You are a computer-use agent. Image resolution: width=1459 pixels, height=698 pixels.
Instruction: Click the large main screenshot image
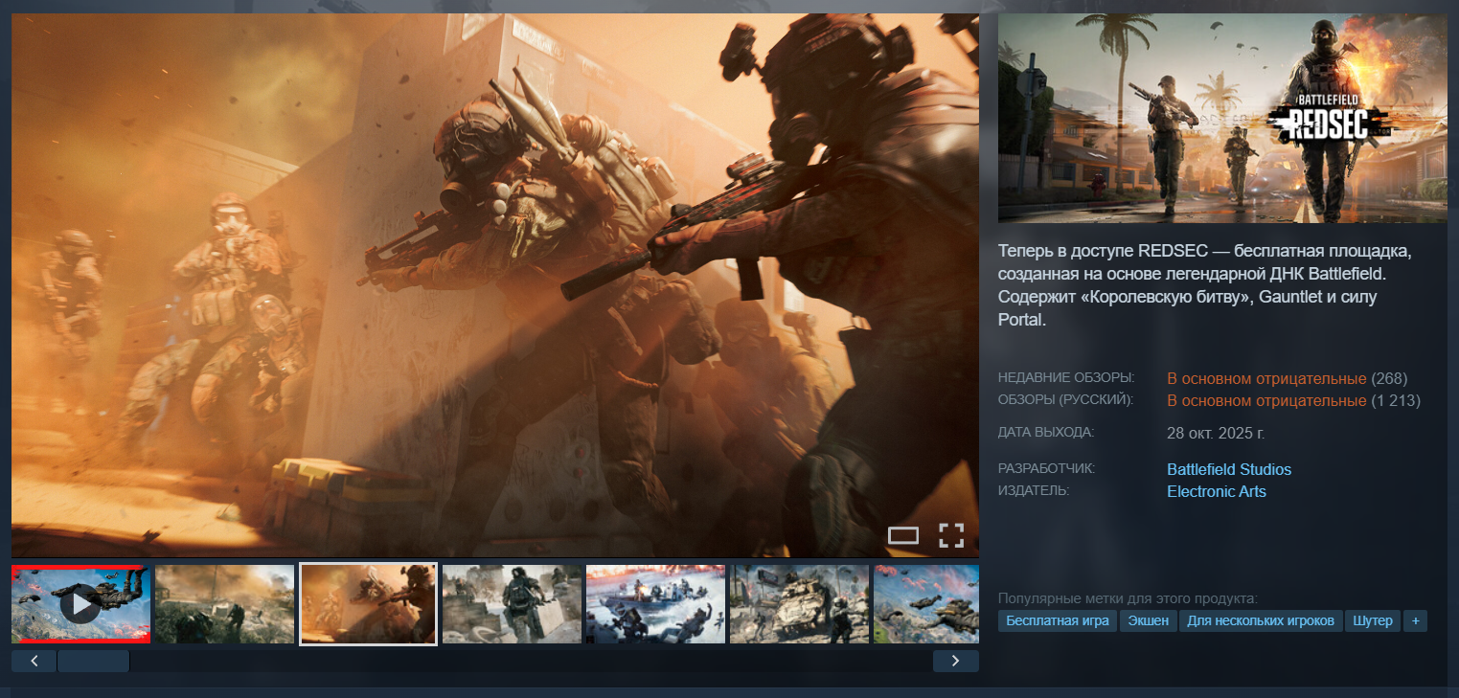[495, 285]
